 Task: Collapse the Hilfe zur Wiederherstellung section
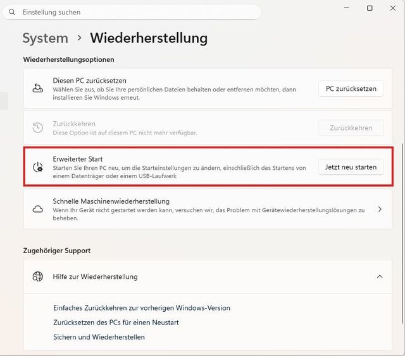click(380, 276)
